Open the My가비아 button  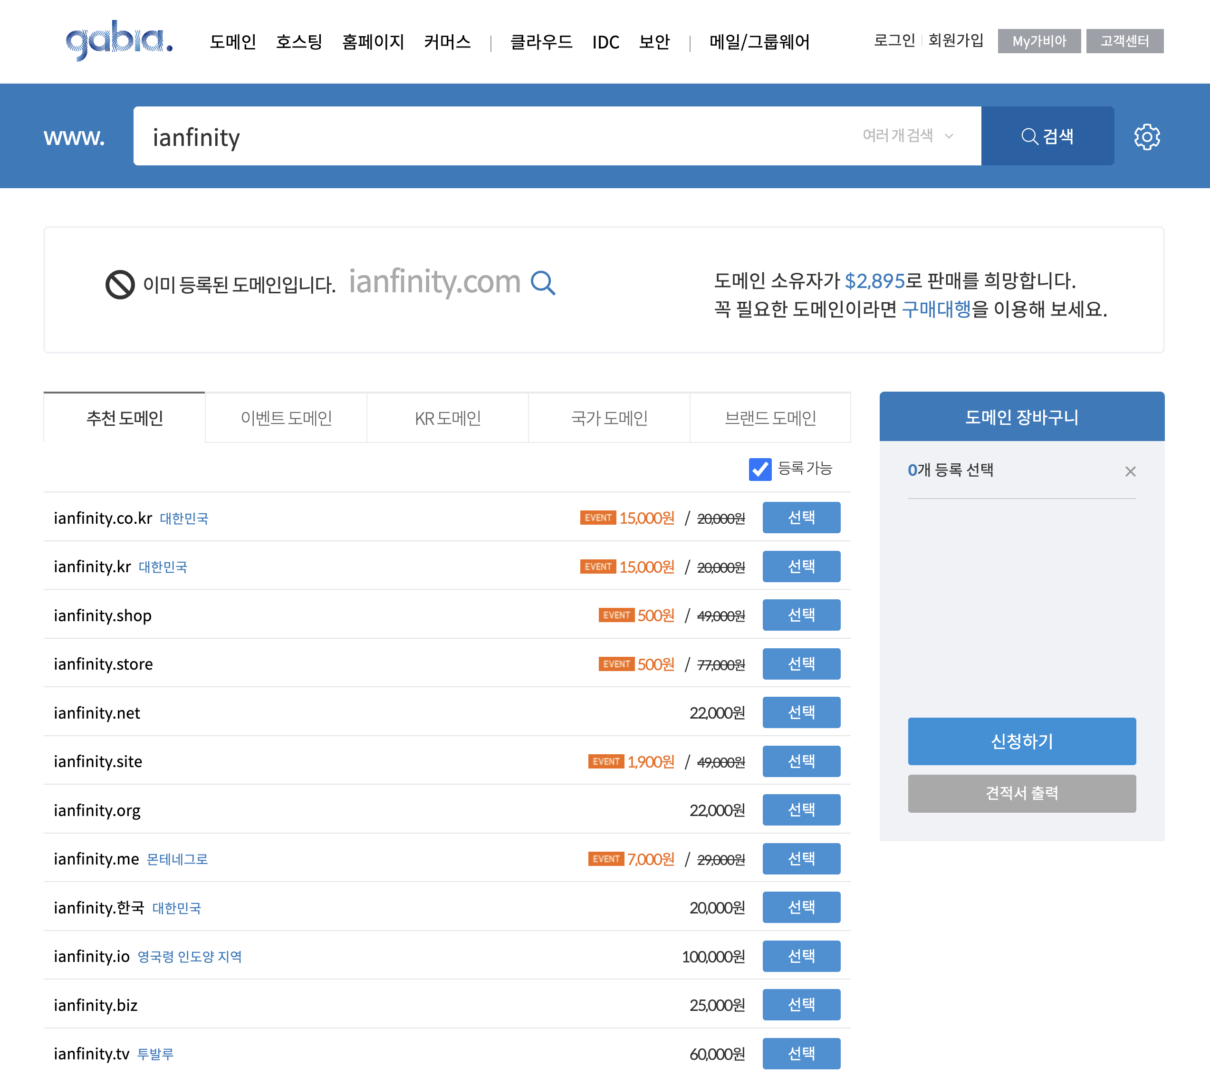1039,41
